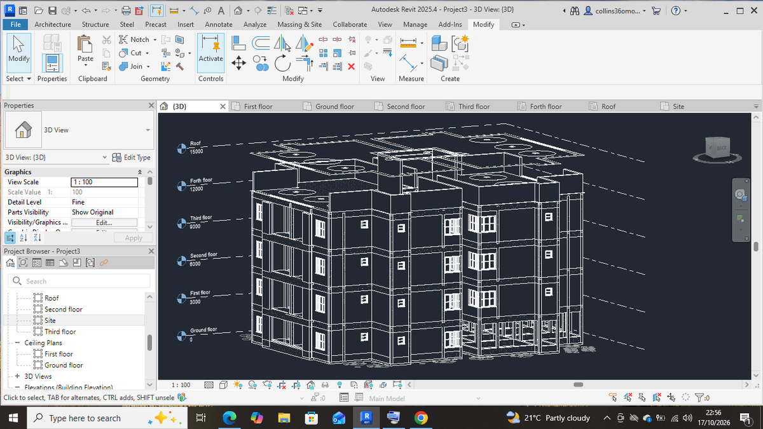
Task: Open the 3D View type selector dropdown
Action: [x=148, y=130]
